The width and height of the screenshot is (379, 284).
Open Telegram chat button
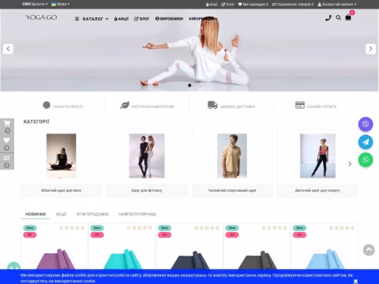[x=366, y=142]
